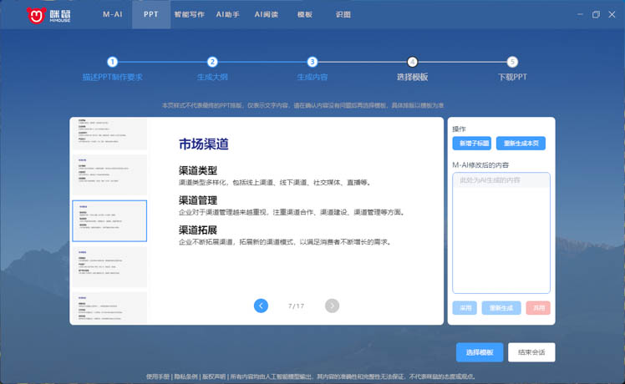Click step 4 circle in progress bar
Image resolution: width=625 pixels, height=384 pixels.
point(412,62)
